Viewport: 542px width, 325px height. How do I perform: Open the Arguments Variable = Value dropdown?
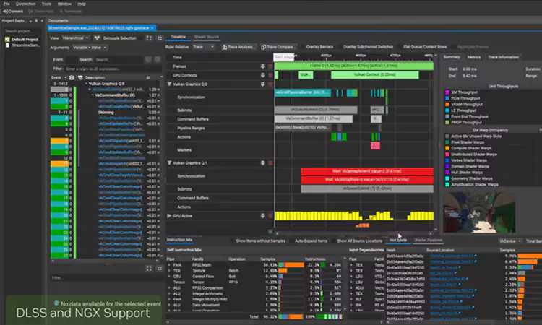[90, 48]
